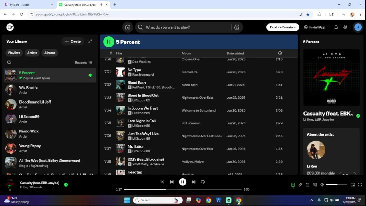Viewport: 366px width, 206px height.
Task: Open the user profile avatar
Action: [358, 27]
